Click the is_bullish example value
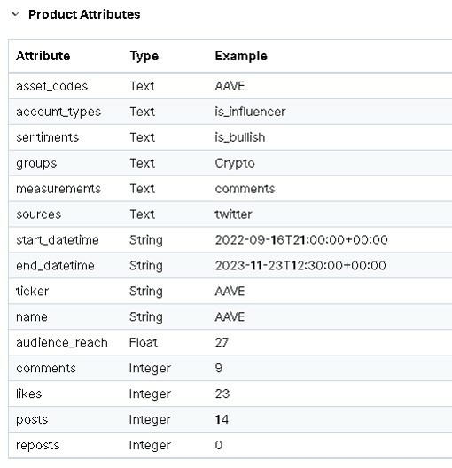452x468 pixels. tap(240, 137)
